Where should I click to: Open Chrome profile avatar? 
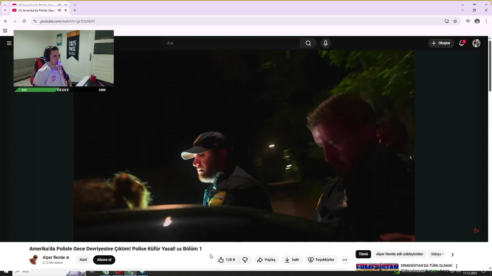click(477, 21)
